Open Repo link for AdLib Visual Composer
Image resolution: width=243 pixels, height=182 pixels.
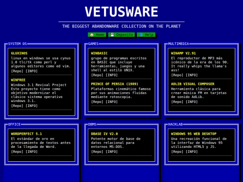click(177, 102)
